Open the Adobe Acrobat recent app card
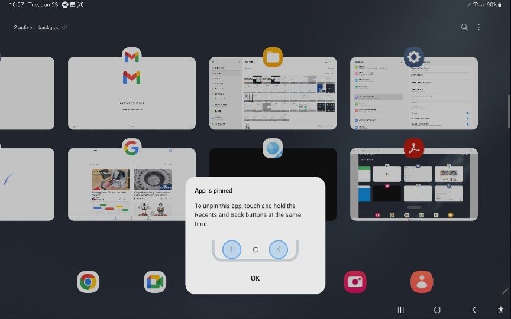This screenshot has height=319, width=511. coord(414,184)
